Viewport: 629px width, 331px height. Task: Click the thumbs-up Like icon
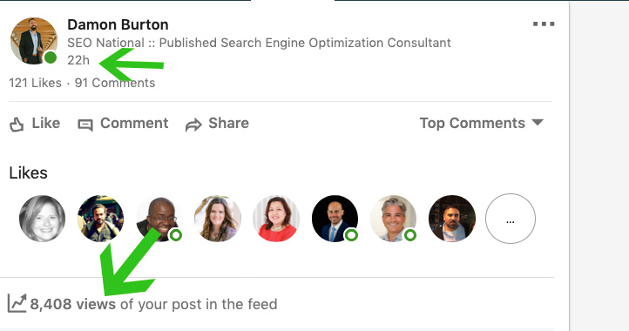(x=17, y=125)
